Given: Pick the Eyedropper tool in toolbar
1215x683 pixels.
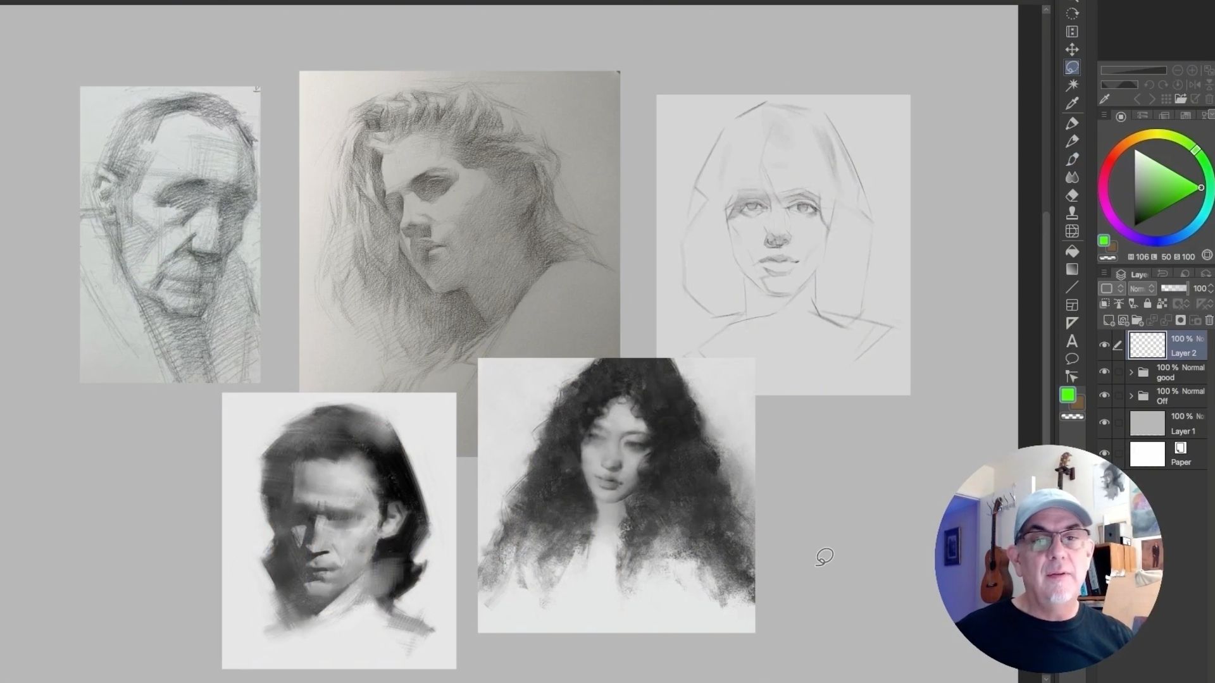Looking at the screenshot, I should [x=1072, y=103].
